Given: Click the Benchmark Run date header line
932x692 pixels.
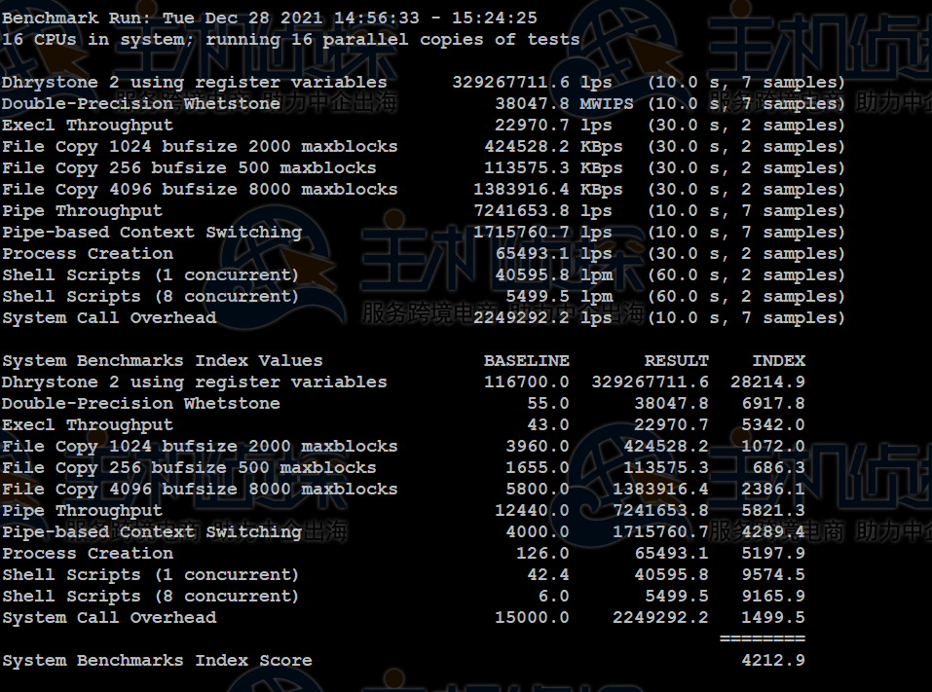Looking at the screenshot, I should 269,18.
